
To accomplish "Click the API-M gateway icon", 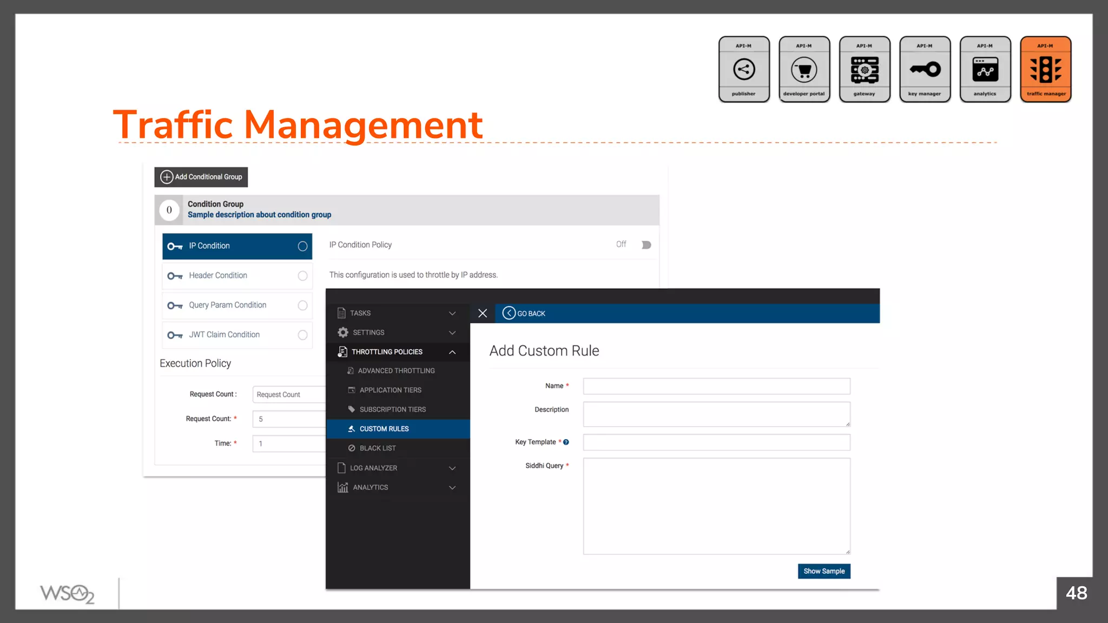I will 864,69.
